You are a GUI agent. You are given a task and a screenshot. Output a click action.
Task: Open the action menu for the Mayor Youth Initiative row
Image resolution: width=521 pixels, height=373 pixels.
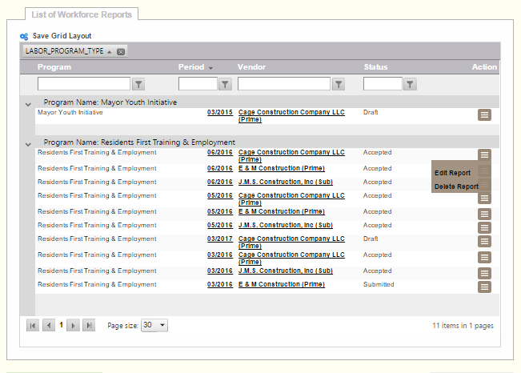pos(484,115)
